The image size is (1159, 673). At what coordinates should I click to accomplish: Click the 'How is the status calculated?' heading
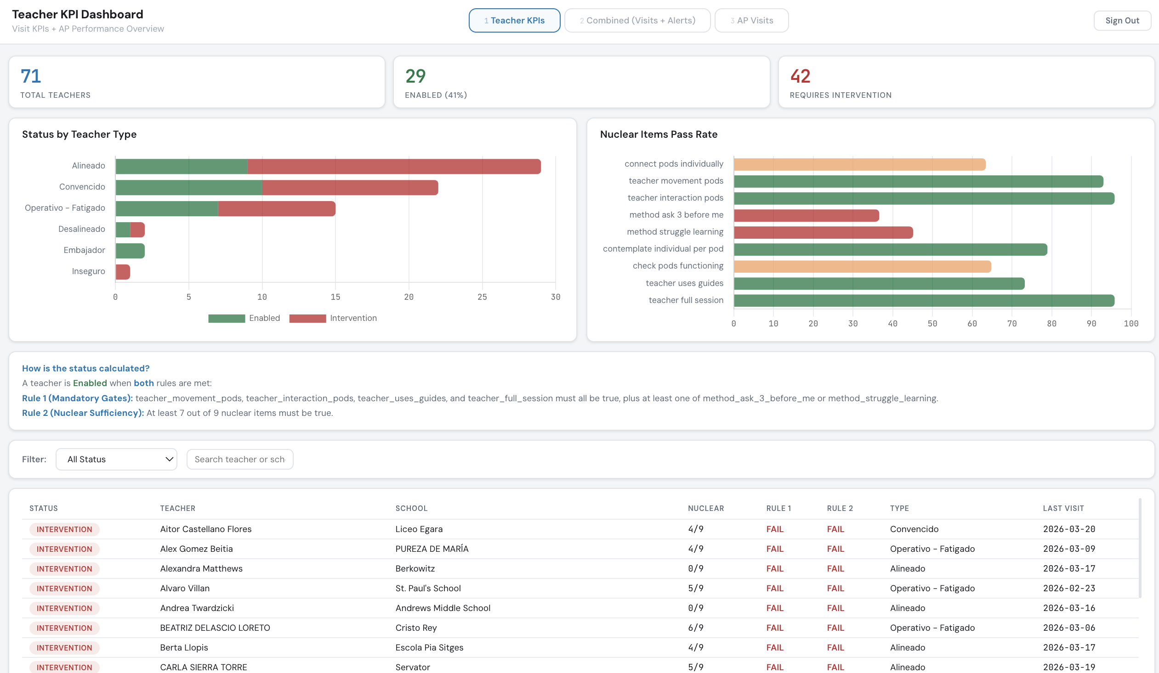coord(85,368)
